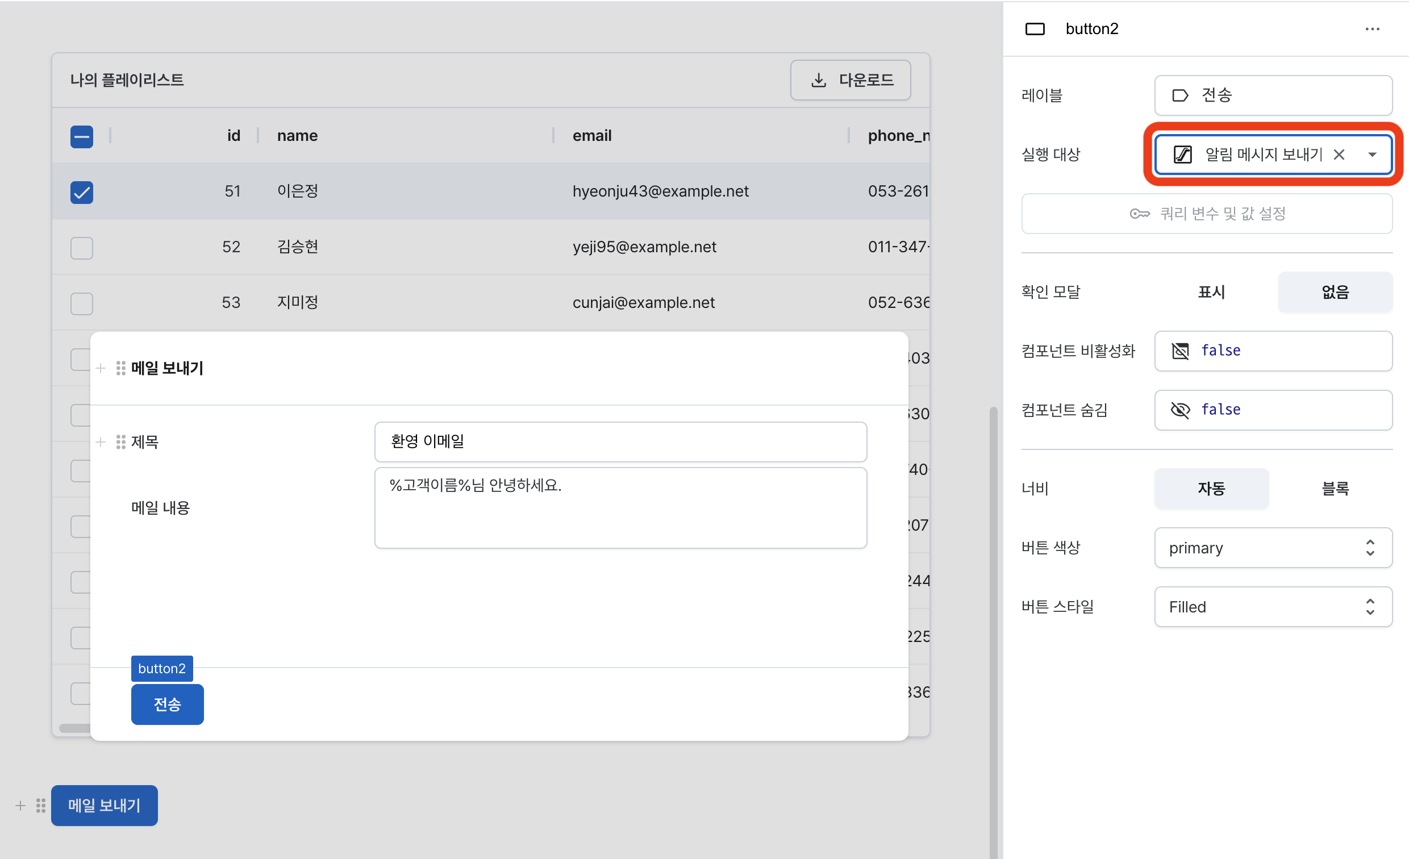Click the name column header
The height and width of the screenshot is (859, 1409).
(x=297, y=136)
